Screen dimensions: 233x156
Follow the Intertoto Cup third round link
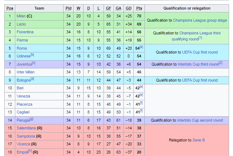click(x=198, y=64)
